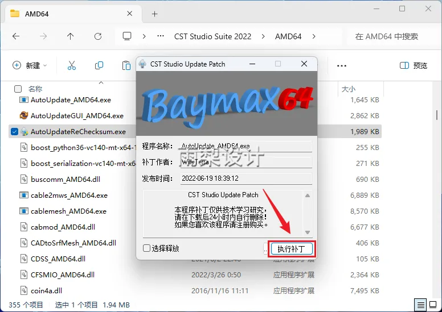442x312 pixels.
Task: Sort by the Size column header
Action: [x=349, y=89]
